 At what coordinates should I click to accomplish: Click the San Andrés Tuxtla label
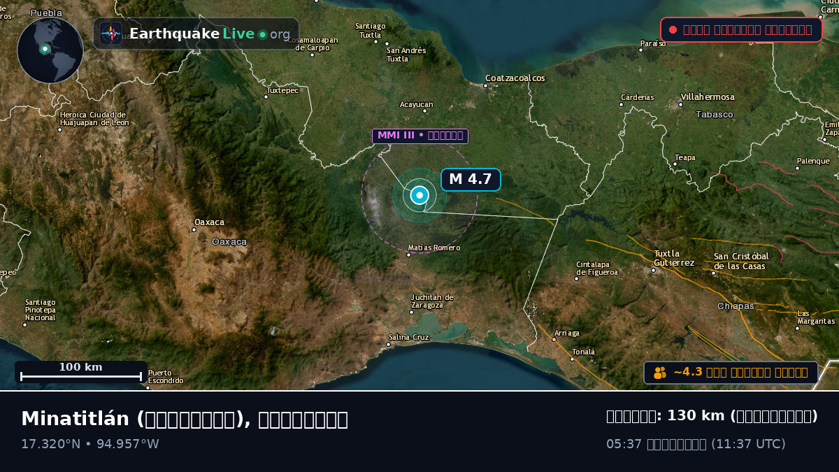[406, 55]
